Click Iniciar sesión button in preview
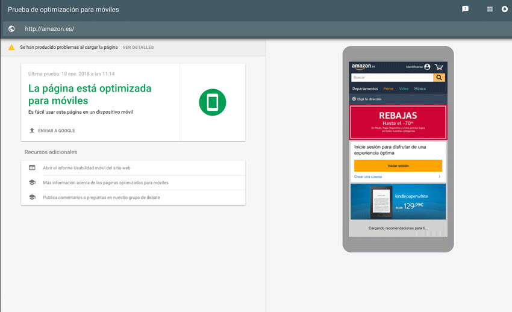 click(398, 166)
